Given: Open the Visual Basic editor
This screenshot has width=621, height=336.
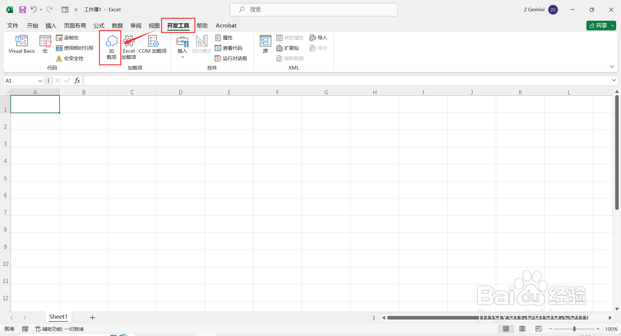Looking at the screenshot, I should click(x=22, y=44).
